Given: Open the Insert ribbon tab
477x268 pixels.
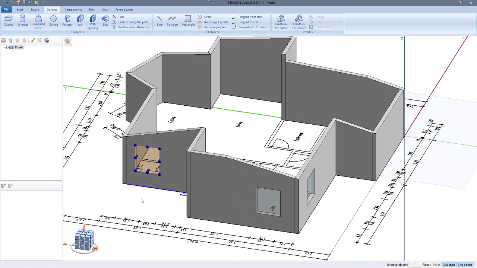Looking at the screenshot, I should [35, 9].
